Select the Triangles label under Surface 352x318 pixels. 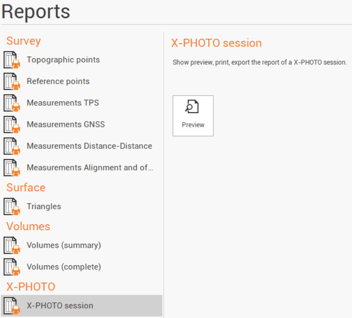(x=44, y=206)
